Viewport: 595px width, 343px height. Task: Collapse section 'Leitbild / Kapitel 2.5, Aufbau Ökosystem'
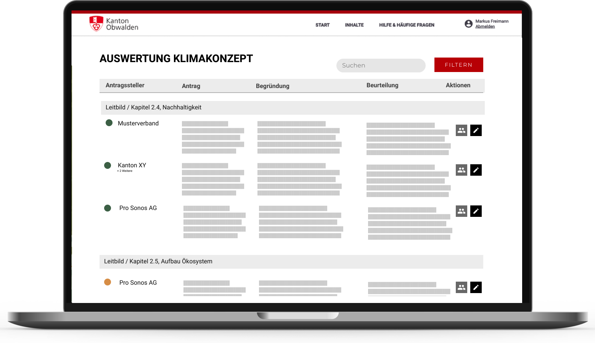pyautogui.click(x=158, y=261)
